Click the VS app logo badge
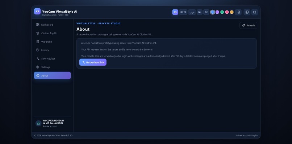292x144 pixels. (37, 11)
